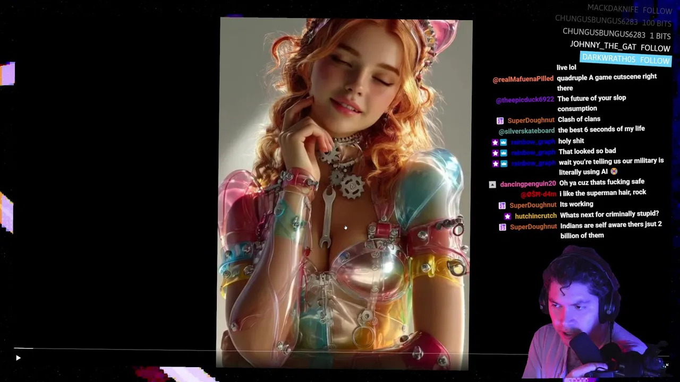Click the 'Its working' chat message
The image size is (680, 382).
(x=576, y=204)
